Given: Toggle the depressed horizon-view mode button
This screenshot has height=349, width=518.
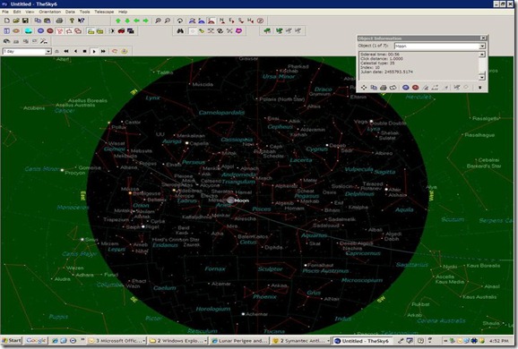Looking at the screenshot, I should click(212, 21).
